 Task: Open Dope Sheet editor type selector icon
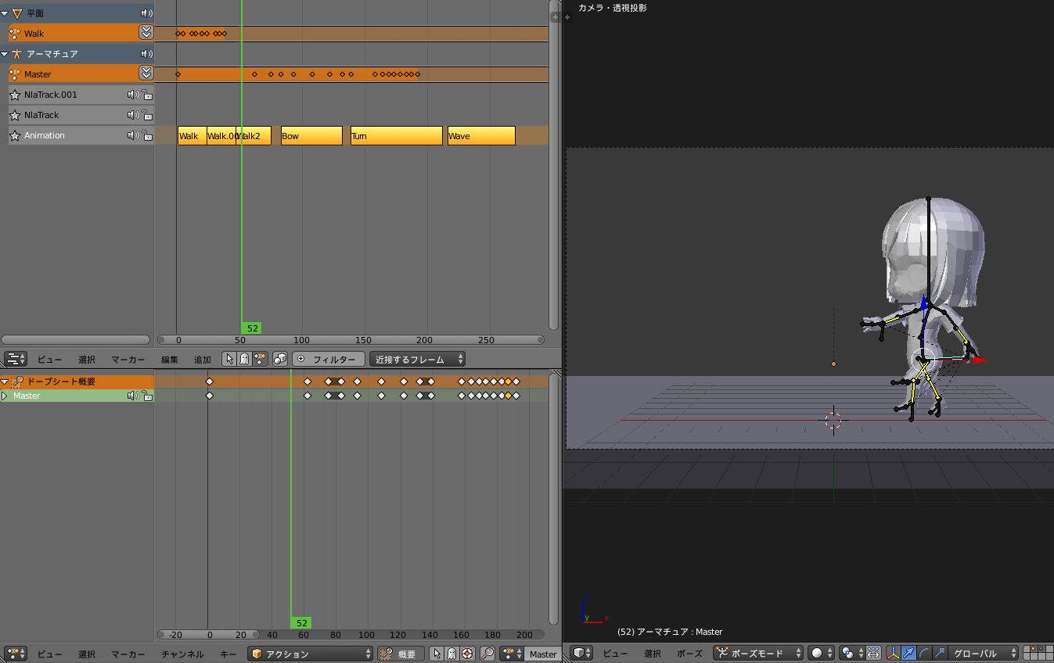tap(16, 654)
